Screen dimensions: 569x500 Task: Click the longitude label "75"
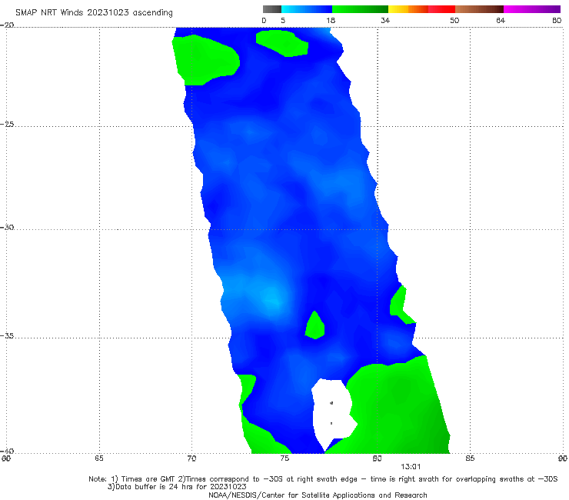click(284, 458)
